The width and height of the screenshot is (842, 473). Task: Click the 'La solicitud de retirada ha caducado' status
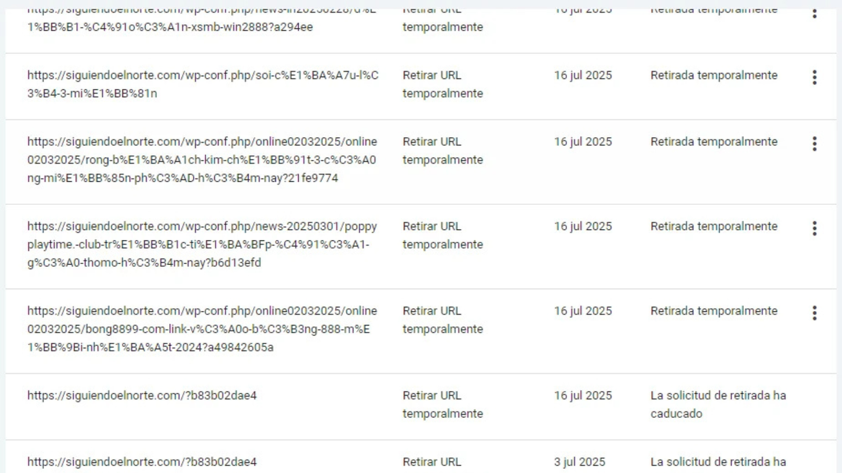(x=718, y=404)
